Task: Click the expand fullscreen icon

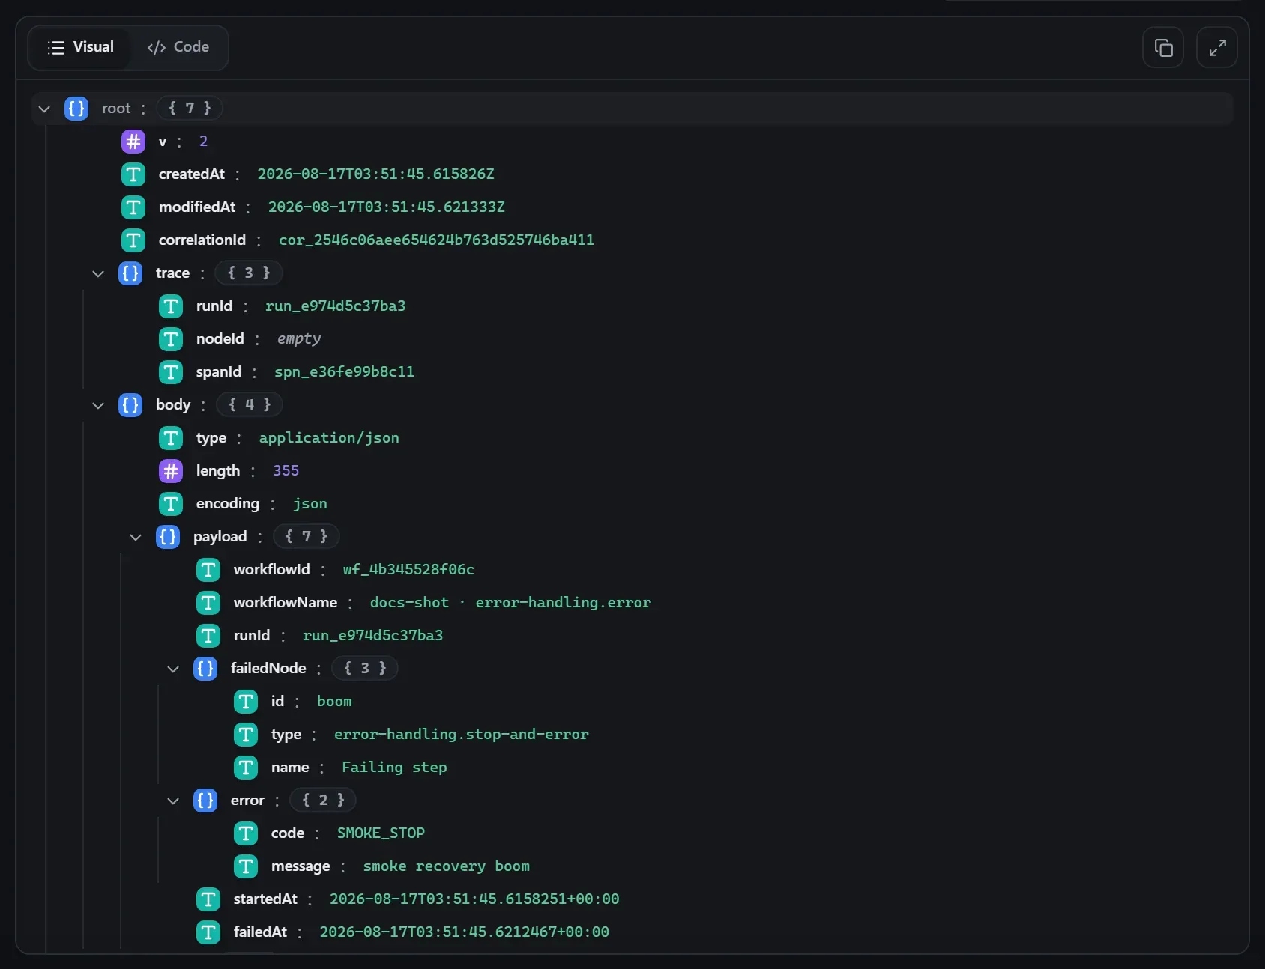Action: [1217, 48]
